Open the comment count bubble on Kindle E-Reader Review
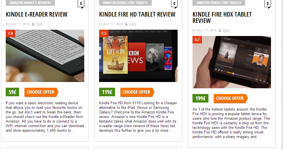The width and height of the screenshot is (283, 150). click(x=81, y=4)
